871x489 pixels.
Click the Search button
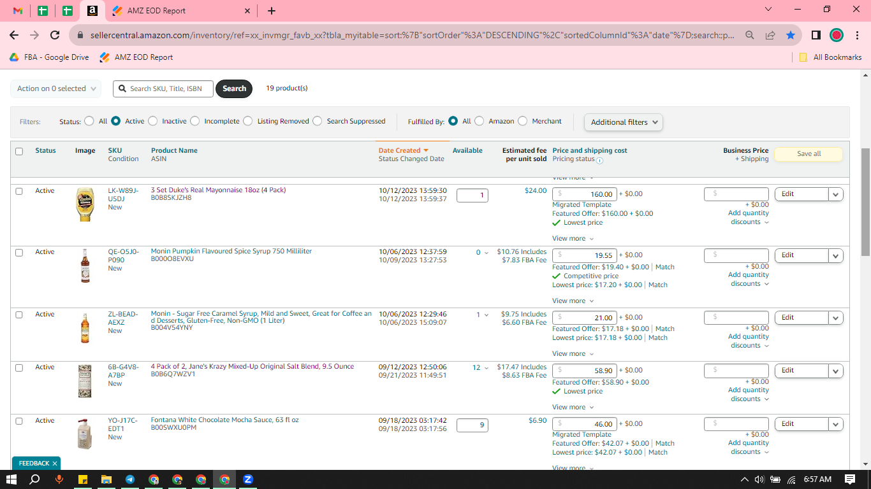(234, 89)
